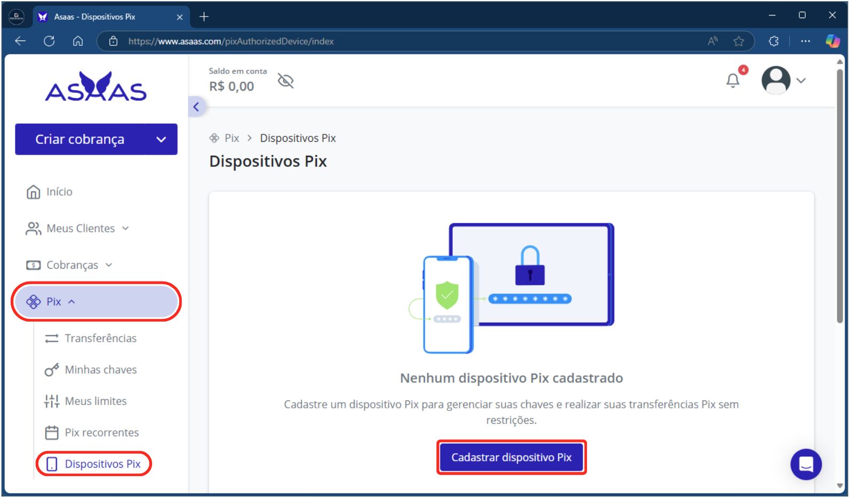Click the Início home icon
850x498 pixels.
click(33, 192)
